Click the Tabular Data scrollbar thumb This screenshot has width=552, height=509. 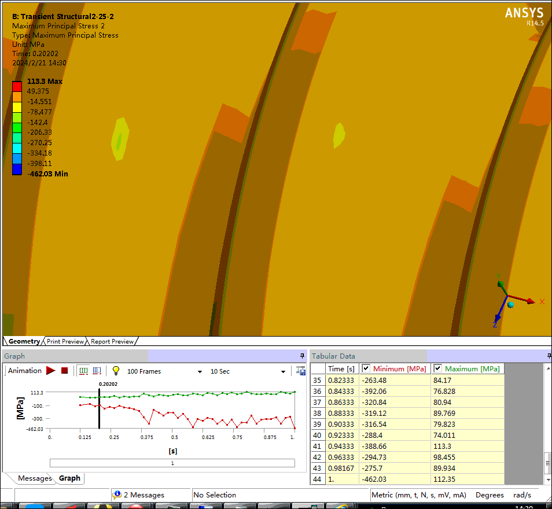click(x=548, y=463)
